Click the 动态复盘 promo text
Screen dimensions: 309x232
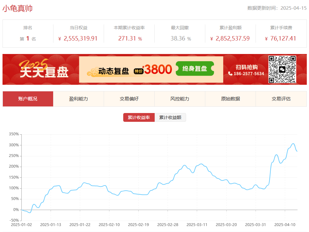(113, 71)
